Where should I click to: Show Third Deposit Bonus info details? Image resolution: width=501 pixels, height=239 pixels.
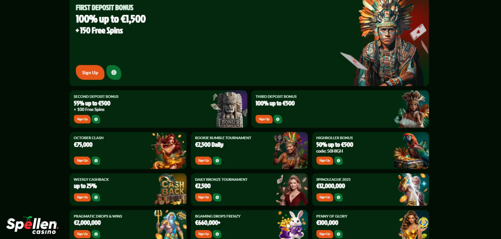[278, 119]
